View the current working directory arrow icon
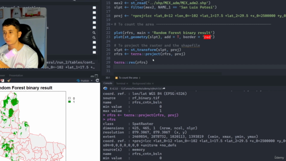 164,89
